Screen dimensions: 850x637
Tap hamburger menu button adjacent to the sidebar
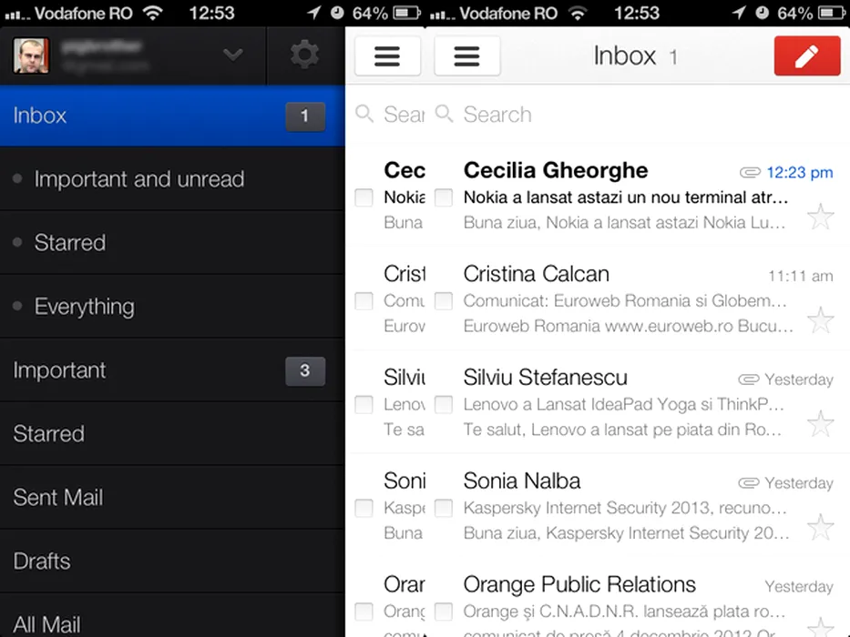[x=387, y=56]
